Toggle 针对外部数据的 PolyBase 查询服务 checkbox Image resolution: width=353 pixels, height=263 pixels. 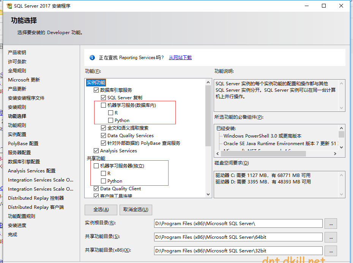[x=103, y=143]
